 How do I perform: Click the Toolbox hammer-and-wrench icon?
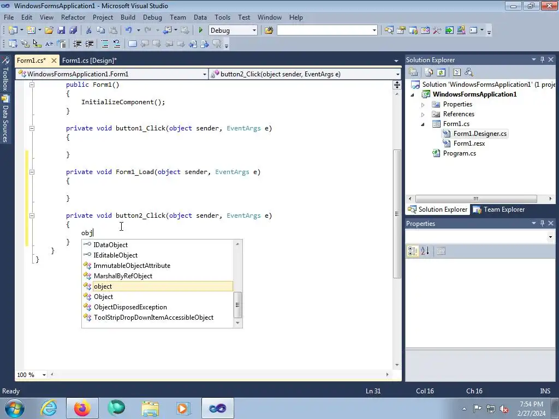pos(437,31)
